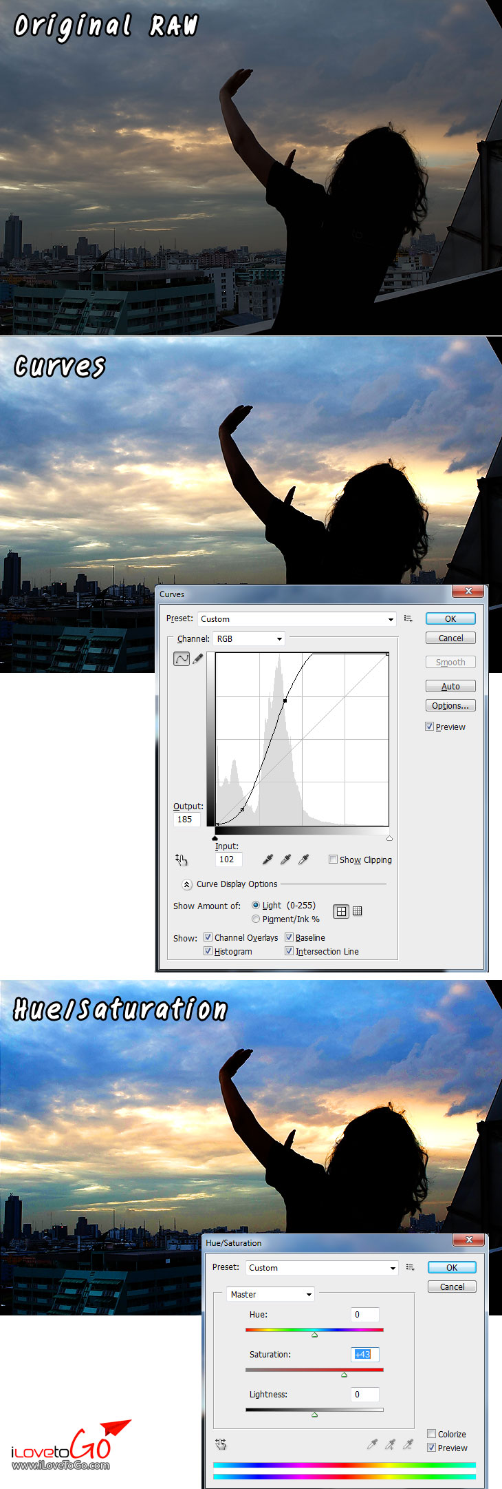Image resolution: width=502 pixels, height=1489 pixels.
Task: Select the pencil draw-curve tool
Action: tap(198, 659)
